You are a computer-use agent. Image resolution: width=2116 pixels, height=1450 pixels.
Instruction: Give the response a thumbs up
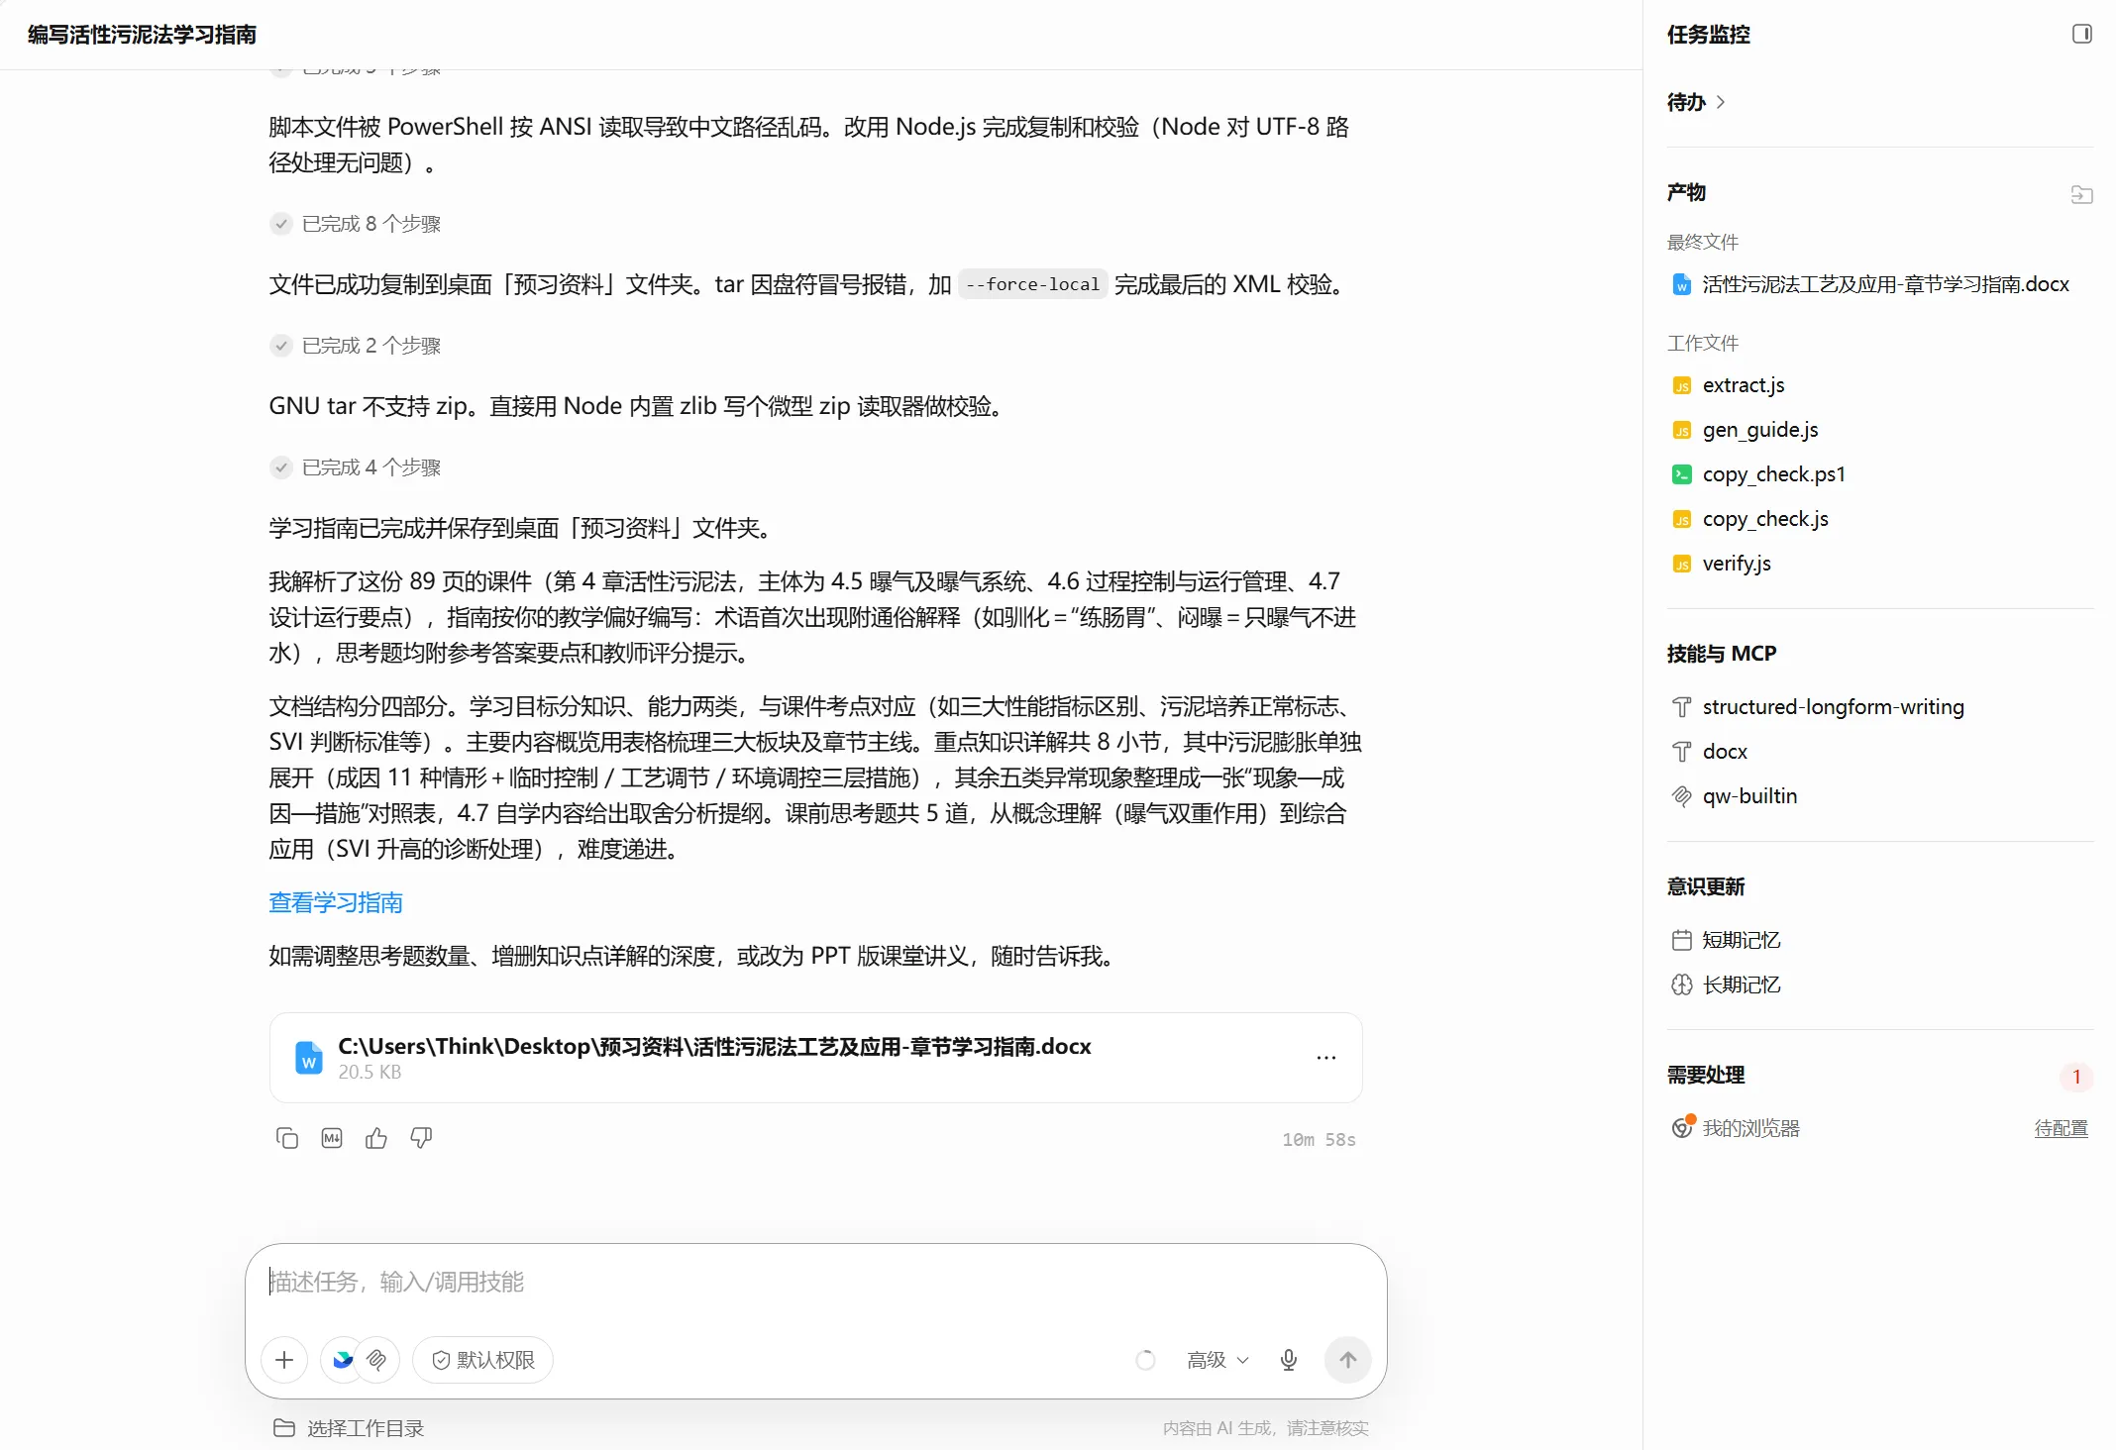tap(376, 1138)
